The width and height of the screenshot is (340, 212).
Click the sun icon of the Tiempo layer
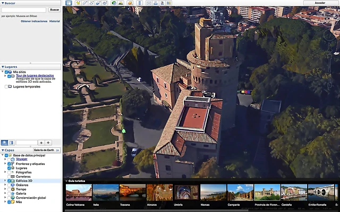13,189
